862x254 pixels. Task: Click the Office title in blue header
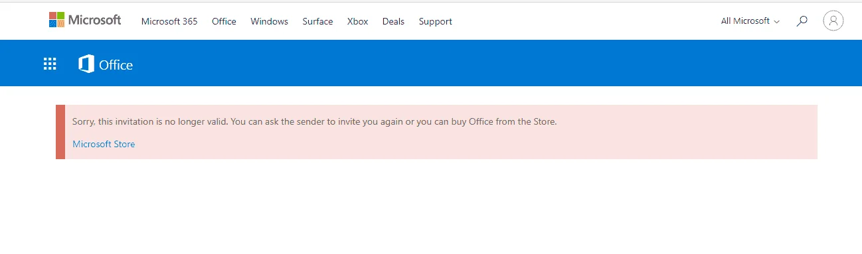click(116, 65)
